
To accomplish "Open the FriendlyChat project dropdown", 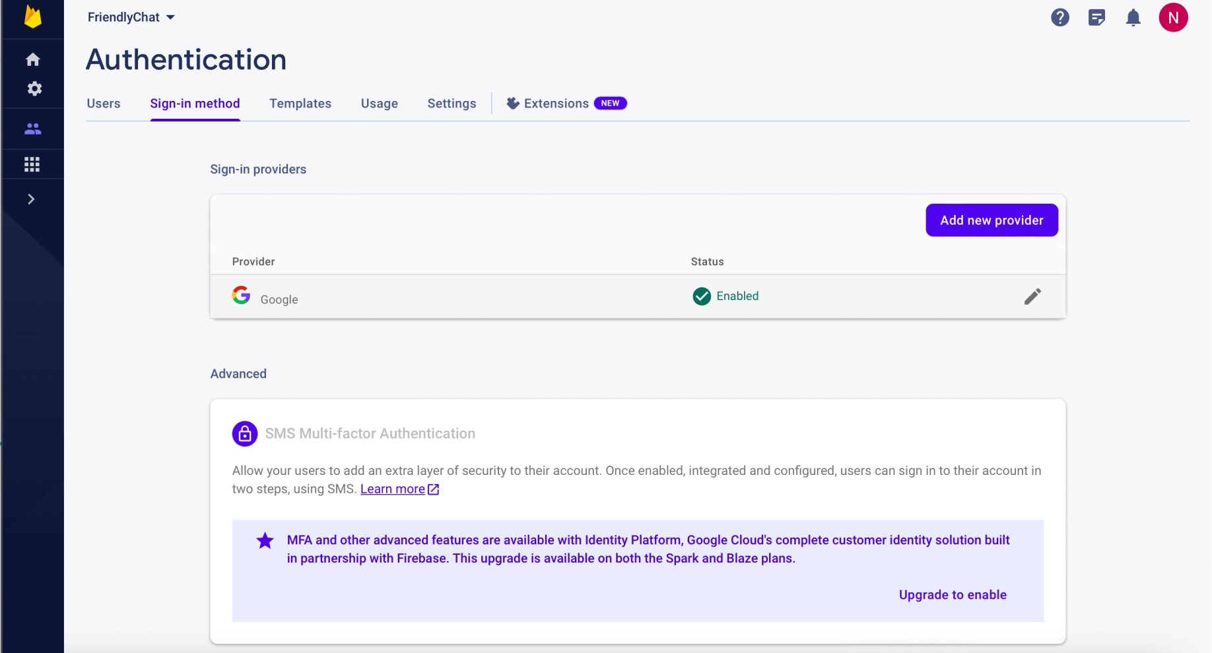I will [x=131, y=17].
